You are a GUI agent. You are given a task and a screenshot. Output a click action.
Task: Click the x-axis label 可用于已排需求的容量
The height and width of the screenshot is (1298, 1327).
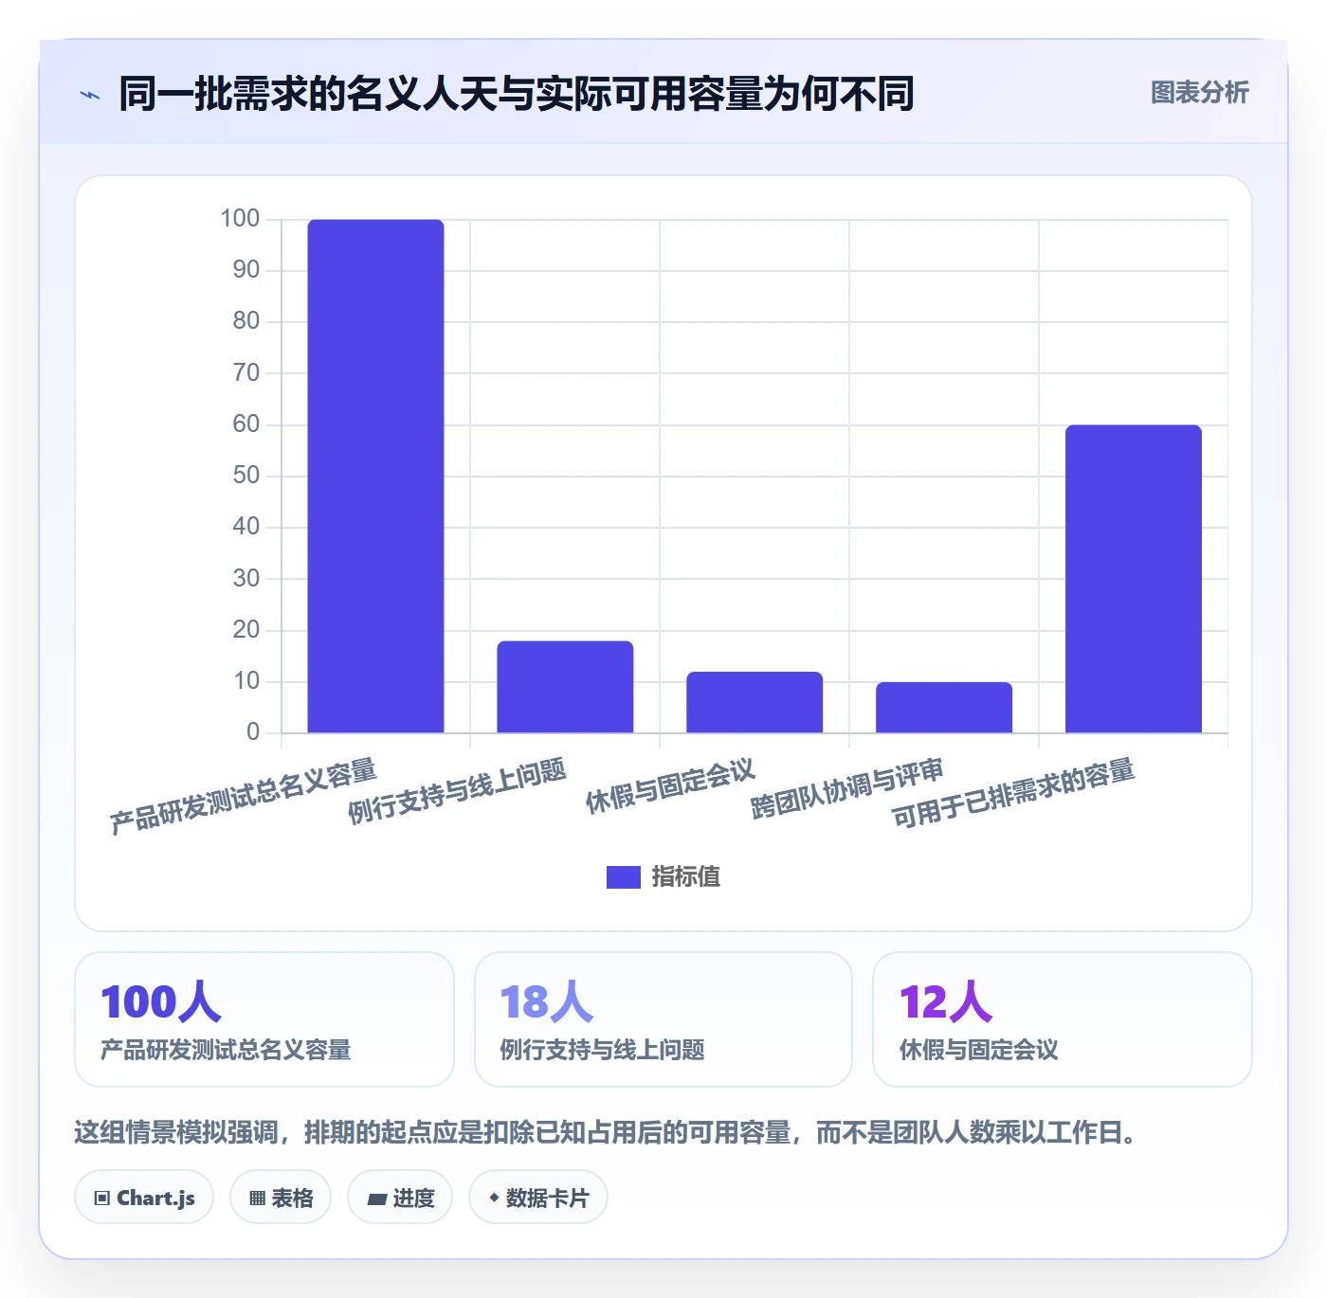point(1013,793)
